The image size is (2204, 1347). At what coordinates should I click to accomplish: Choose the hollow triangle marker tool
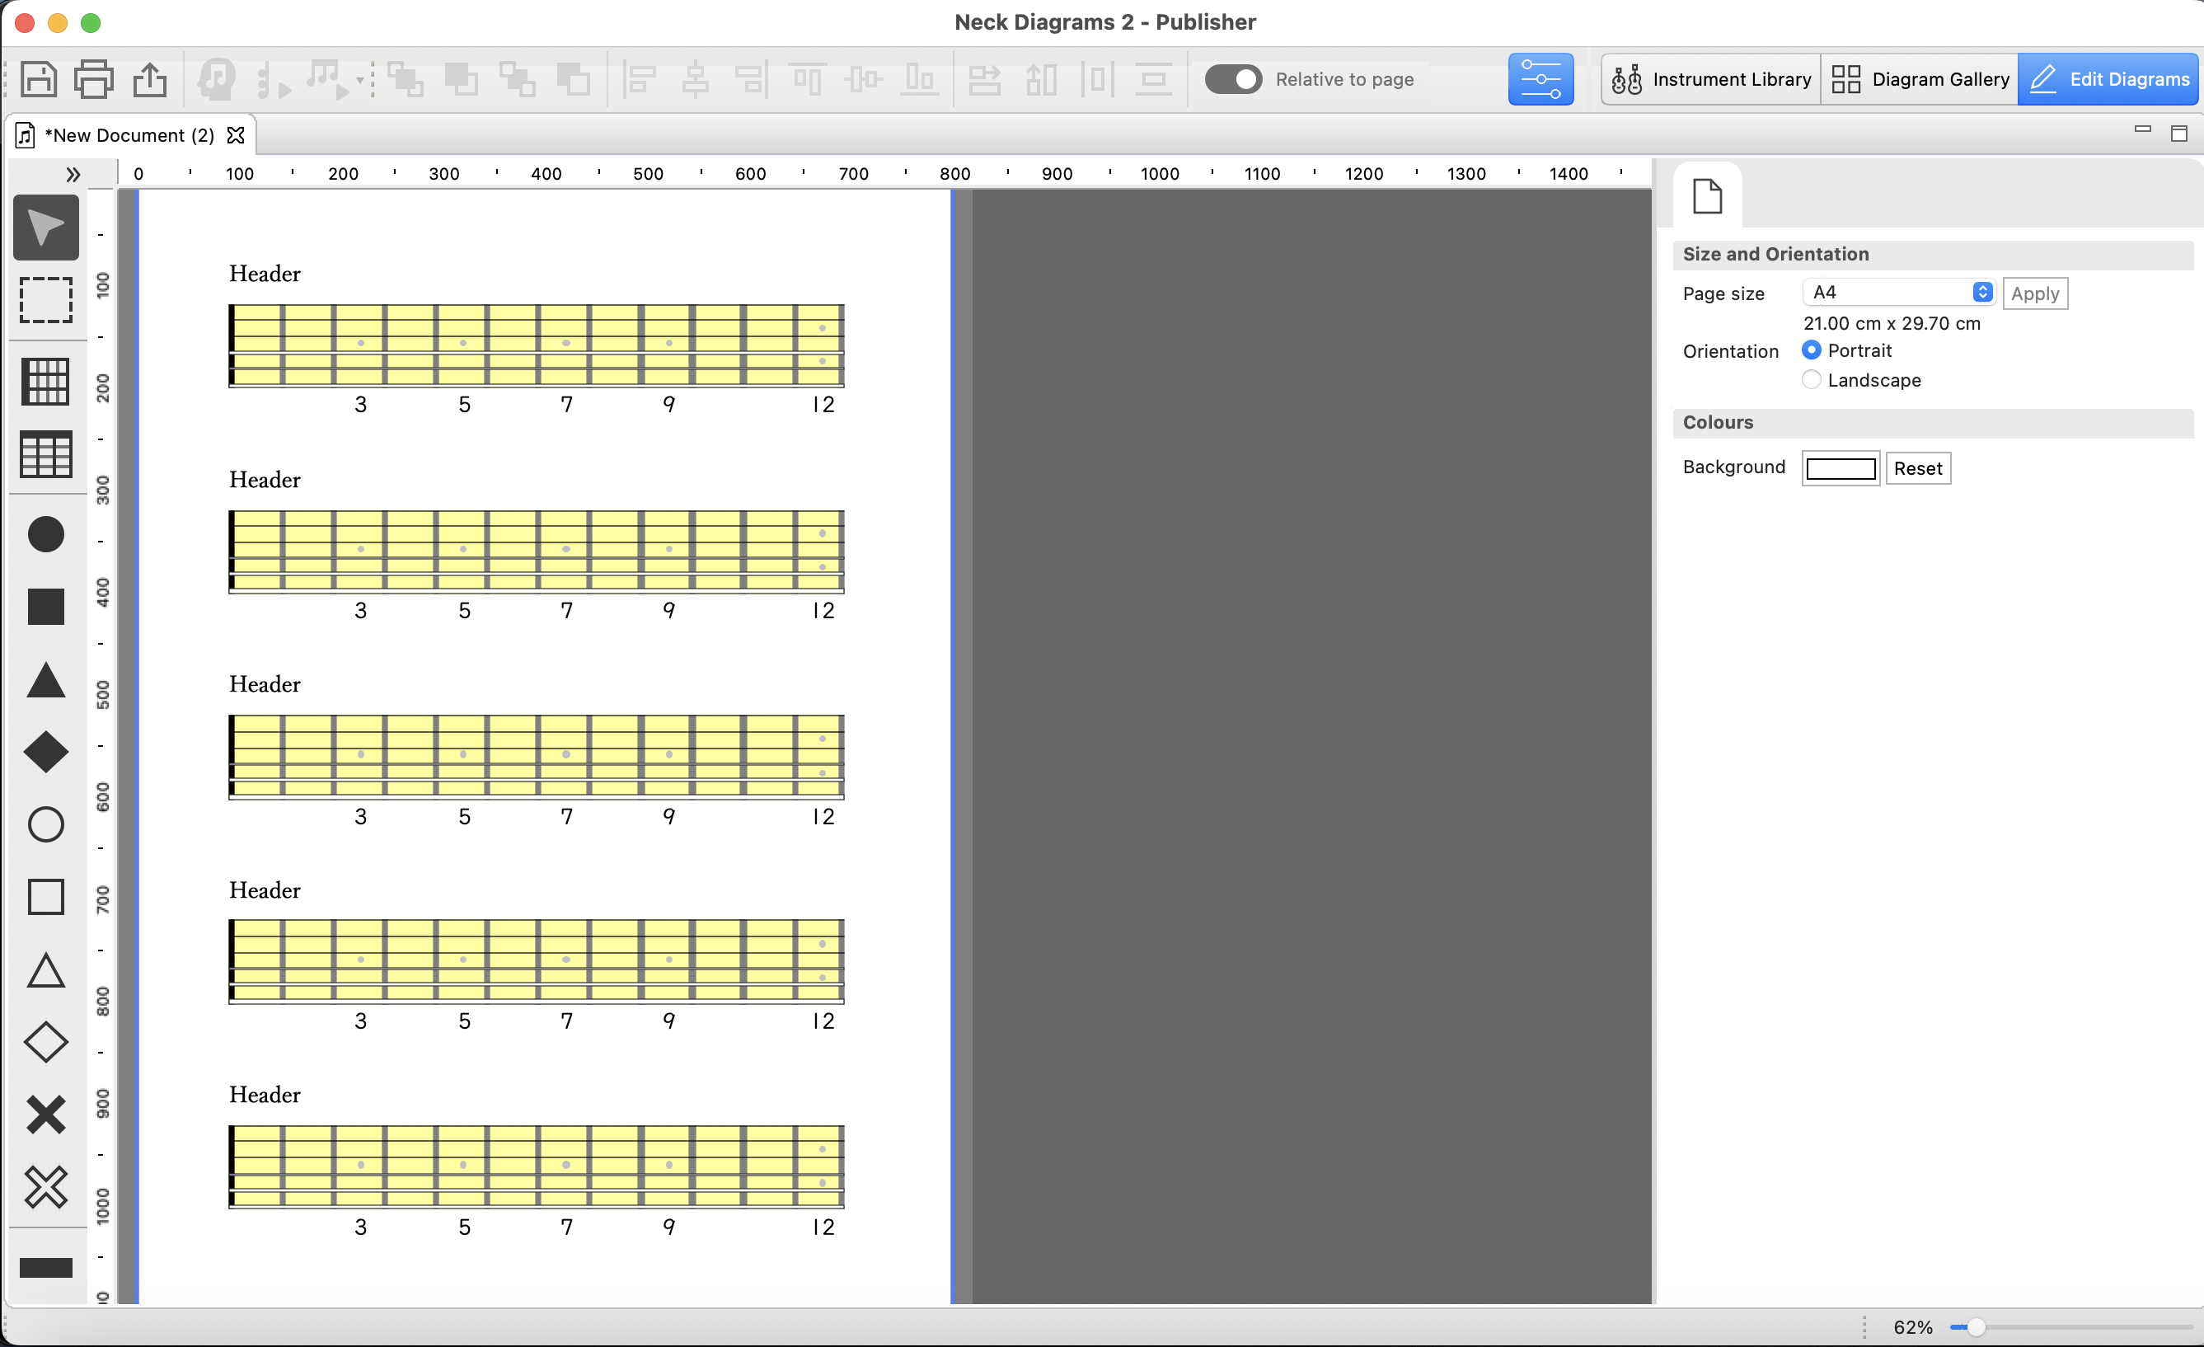45,969
